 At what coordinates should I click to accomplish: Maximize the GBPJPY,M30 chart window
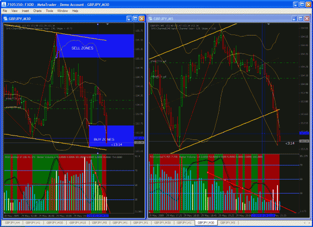pyautogui.click(x=135, y=18)
